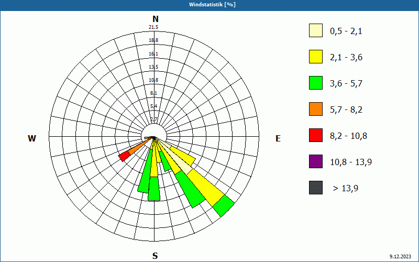Click the date 9.12.2023 in the corner
The height and width of the screenshot is (262, 419).
point(400,256)
